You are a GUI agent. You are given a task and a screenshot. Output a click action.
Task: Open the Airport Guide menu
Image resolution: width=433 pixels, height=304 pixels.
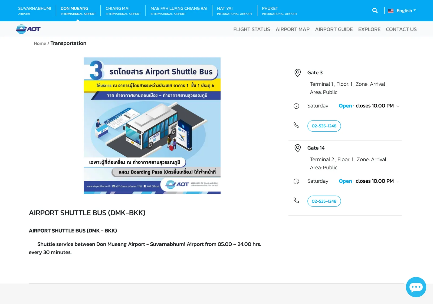click(x=334, y=29)
